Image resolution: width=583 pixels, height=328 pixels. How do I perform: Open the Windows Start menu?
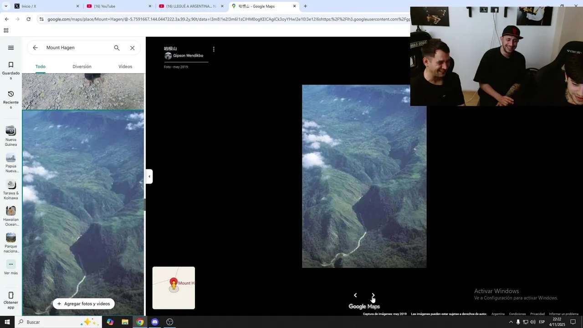[x=7, y=322]
